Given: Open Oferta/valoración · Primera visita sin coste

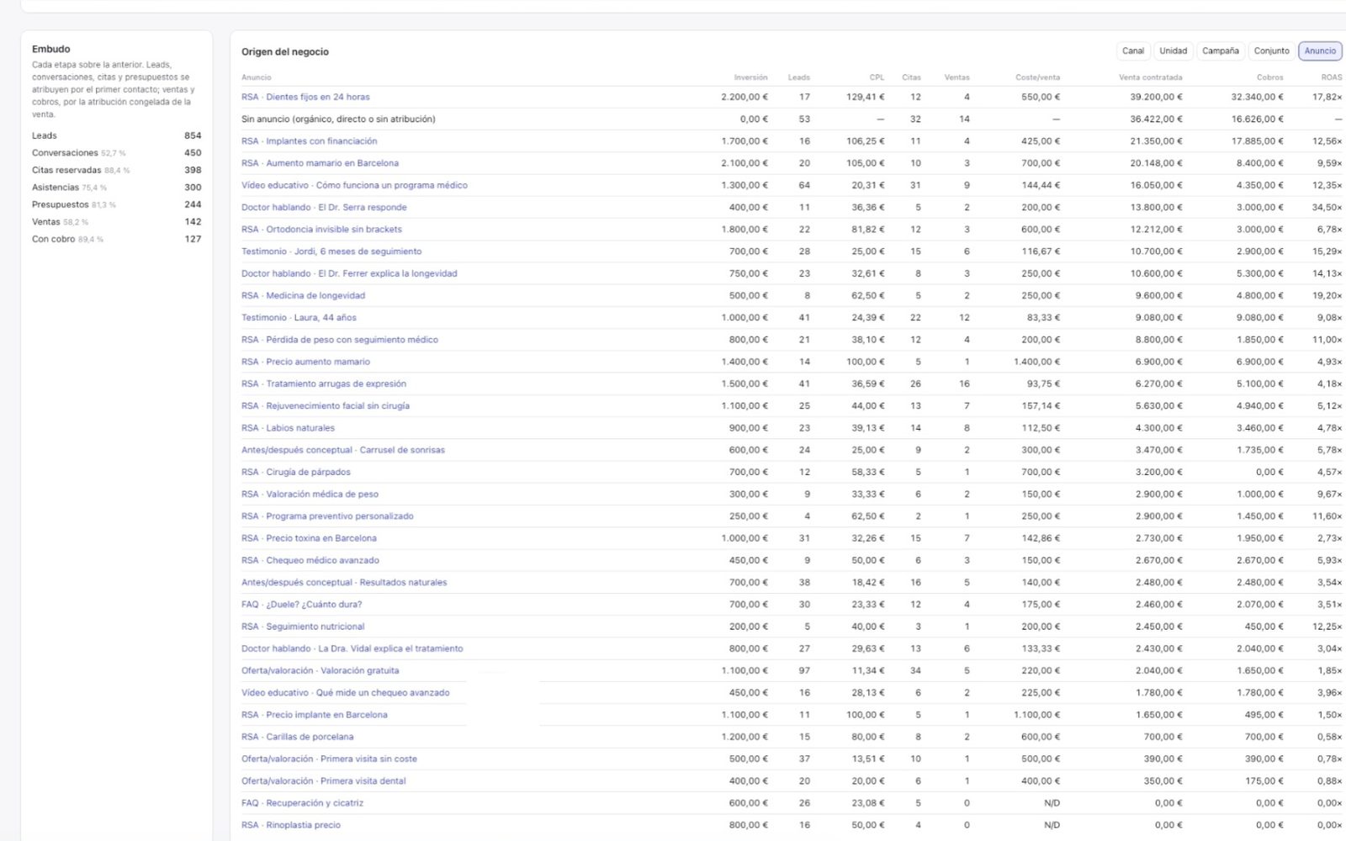Looking at the screenshot, I should point(329,759).
